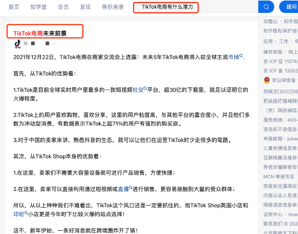The image size is (298, 234).
Task: Open the (京)网药械 record link
Action: point(281,110)
